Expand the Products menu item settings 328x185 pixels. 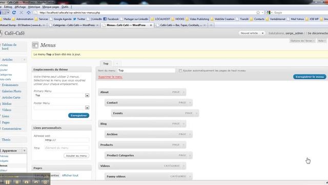(183, 145)
